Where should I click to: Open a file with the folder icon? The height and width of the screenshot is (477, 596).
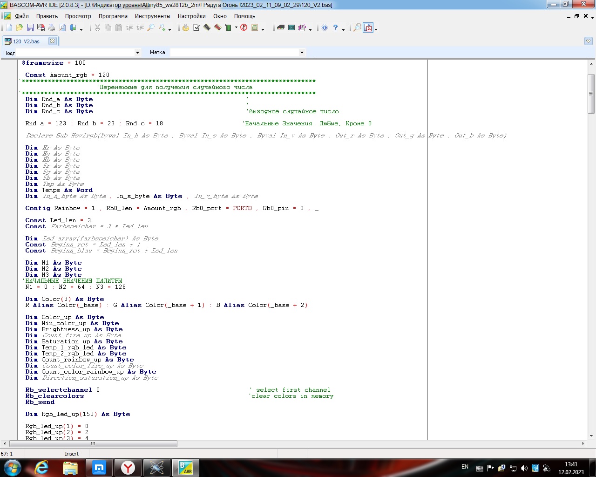pos(19,28)
